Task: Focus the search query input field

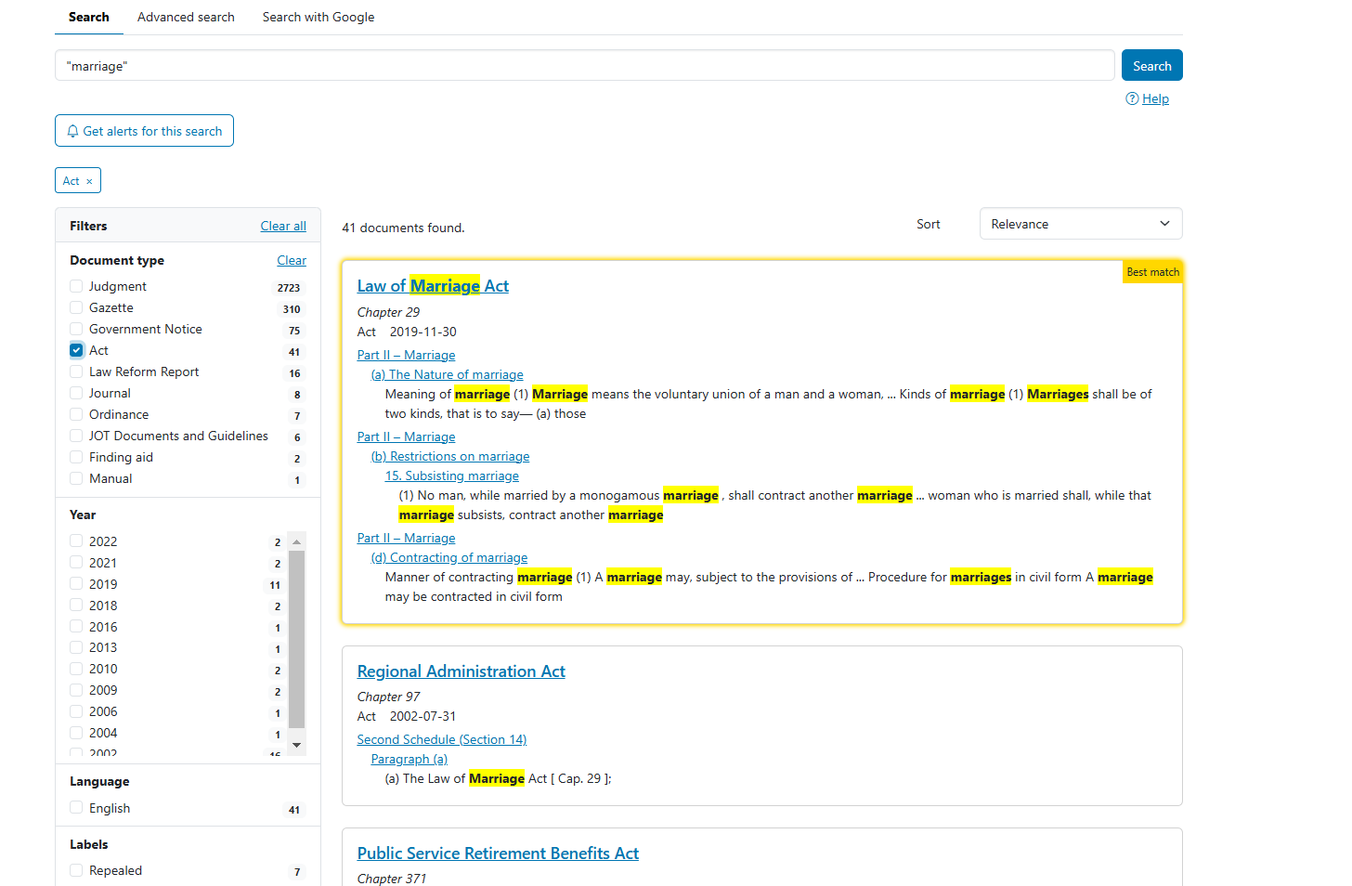Action: click(584, 66)
